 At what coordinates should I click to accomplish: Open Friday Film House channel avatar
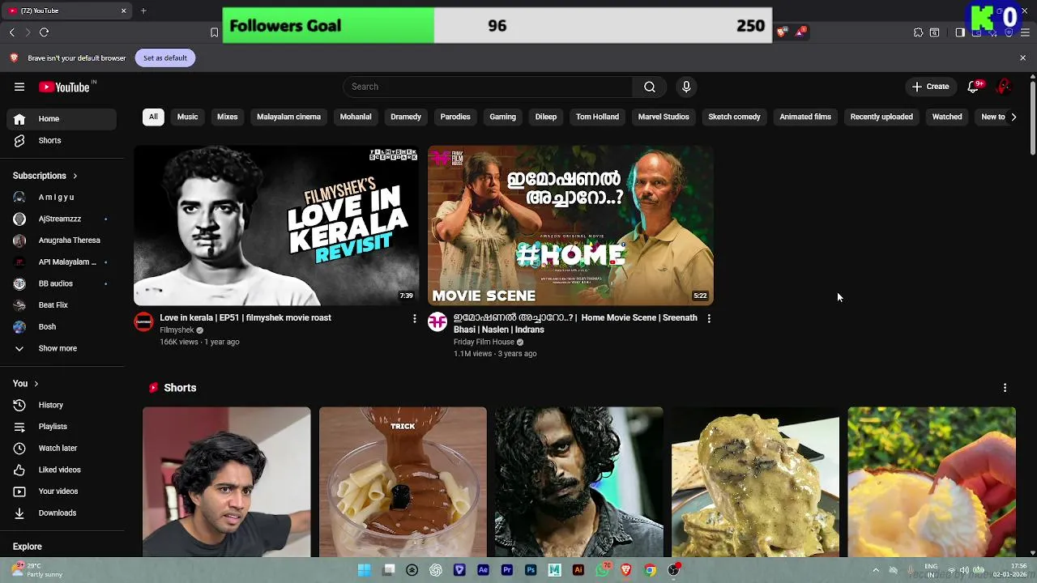point(437,321)
